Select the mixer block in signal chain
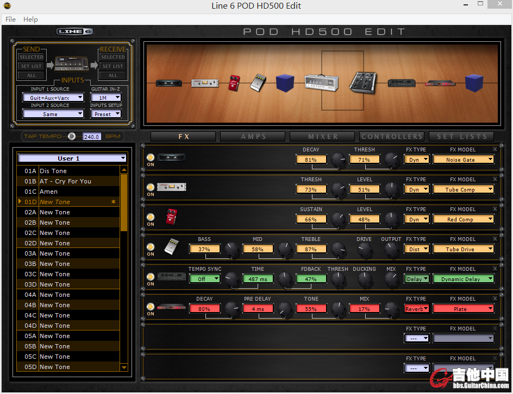513x394 pixels. coord(362,82)
